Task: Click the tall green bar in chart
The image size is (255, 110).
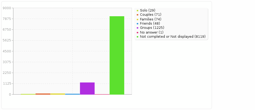Action: coord(117,55)
